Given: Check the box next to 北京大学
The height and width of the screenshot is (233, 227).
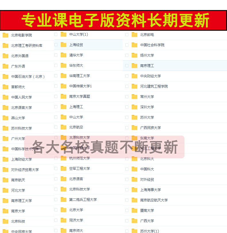Looking at the screenshot, I should [x=56, y=210].
